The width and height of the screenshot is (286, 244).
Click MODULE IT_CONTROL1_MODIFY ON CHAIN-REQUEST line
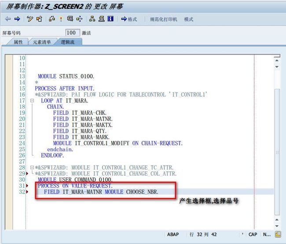coord(118,143)
